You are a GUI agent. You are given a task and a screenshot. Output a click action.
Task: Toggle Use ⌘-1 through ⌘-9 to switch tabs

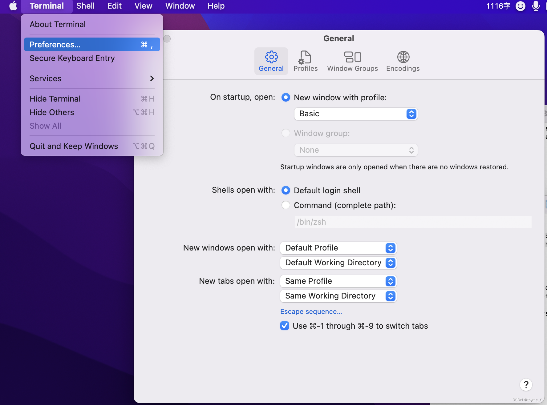(285, 326)
